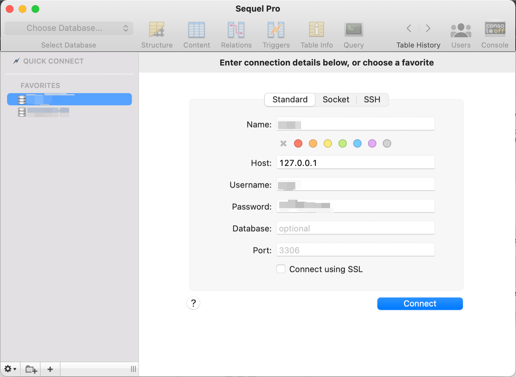Pick the orange favorite color
The height and width of the screenshot is (377, 516).
click(313, 144)
